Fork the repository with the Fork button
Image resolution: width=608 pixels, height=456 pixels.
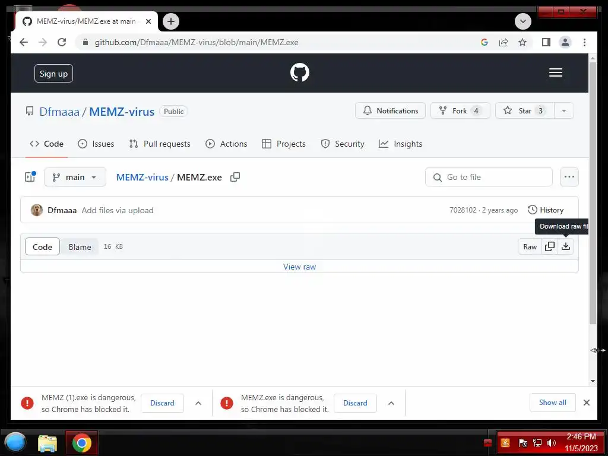pos(460,111)
